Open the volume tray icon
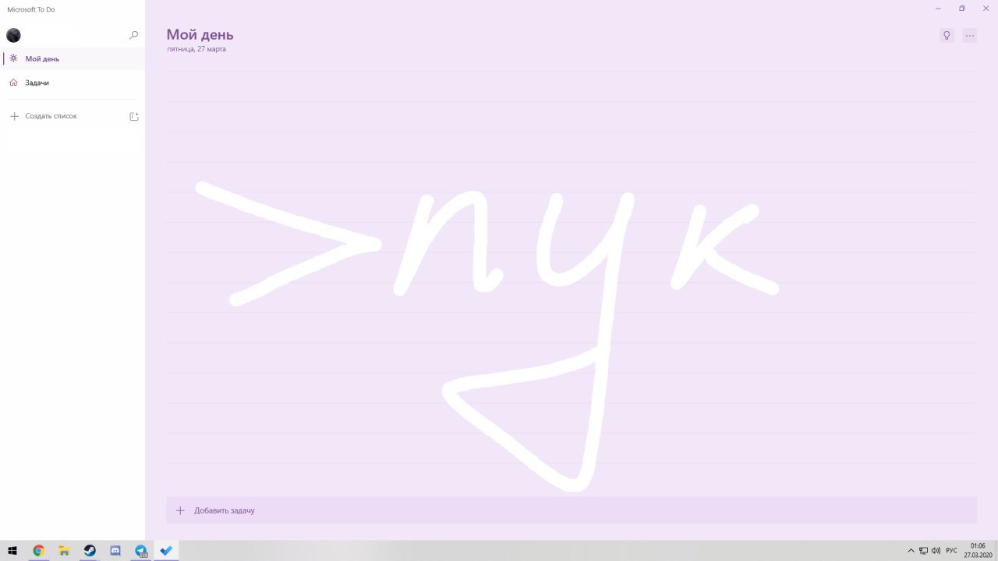 [x=936, y=550]
